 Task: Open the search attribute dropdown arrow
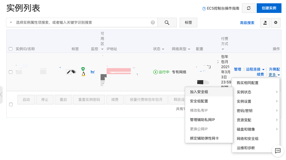tap(11, 23)
